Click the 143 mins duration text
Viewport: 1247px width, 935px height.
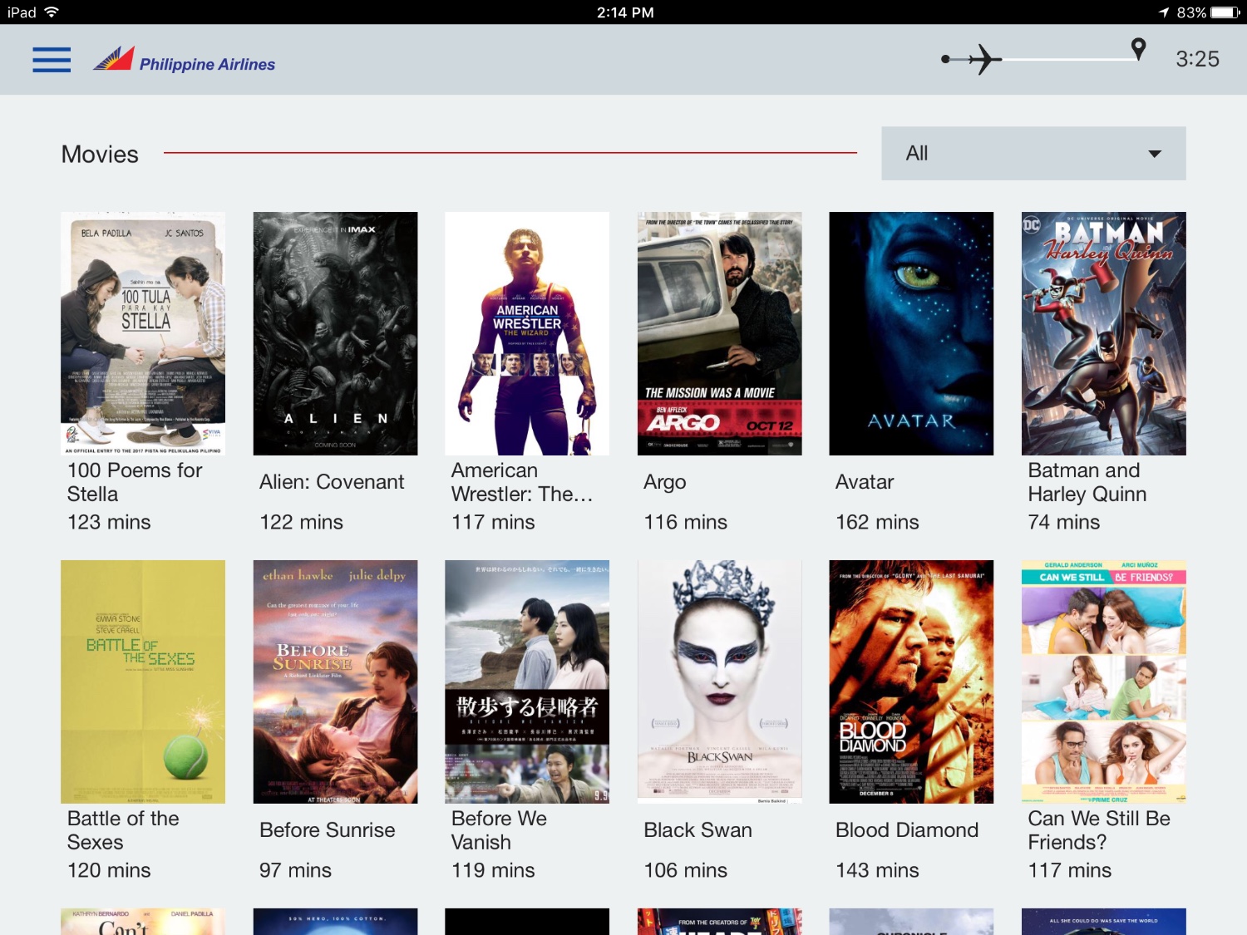coord(877,870)
